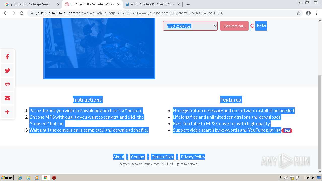Click the print icon in share sidebar
The image size is (322, 181).
(7, 84)
